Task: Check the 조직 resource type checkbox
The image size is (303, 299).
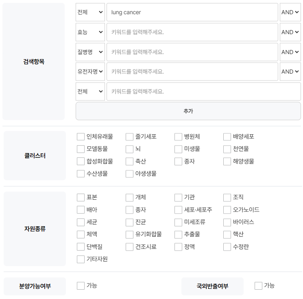Action: 227,197
